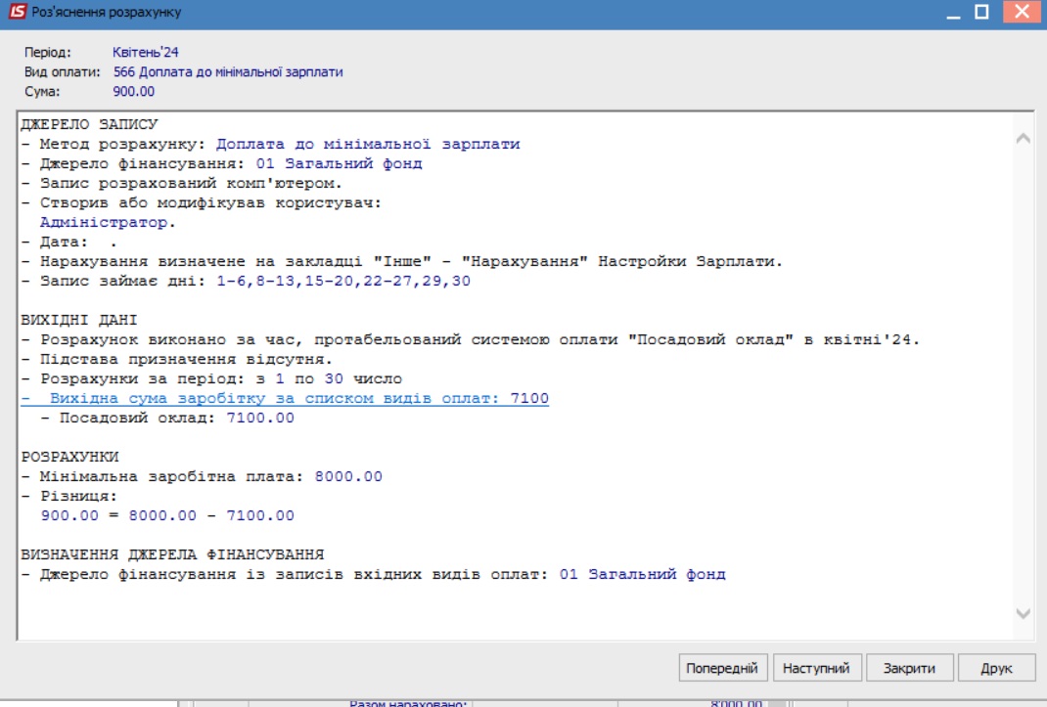Click line Запис розрахований комп'ютером

[182, 183]
